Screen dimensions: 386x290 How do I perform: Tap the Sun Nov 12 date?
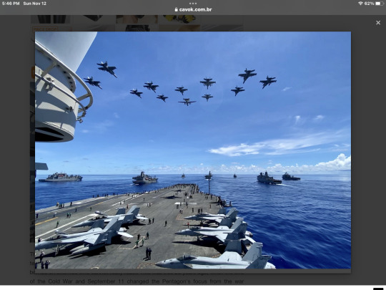click(x=35, y=4)
